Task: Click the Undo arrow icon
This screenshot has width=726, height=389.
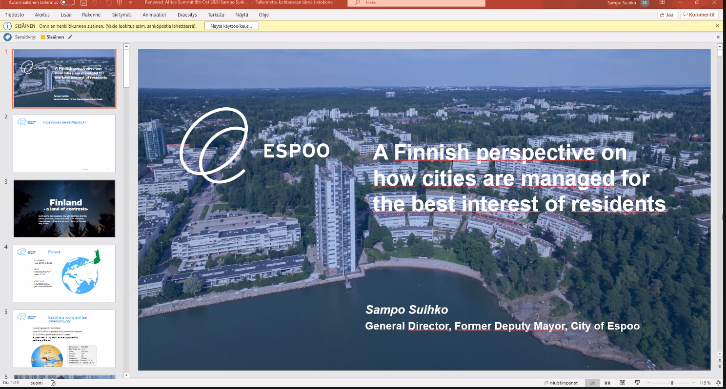Action: point(94,2)
